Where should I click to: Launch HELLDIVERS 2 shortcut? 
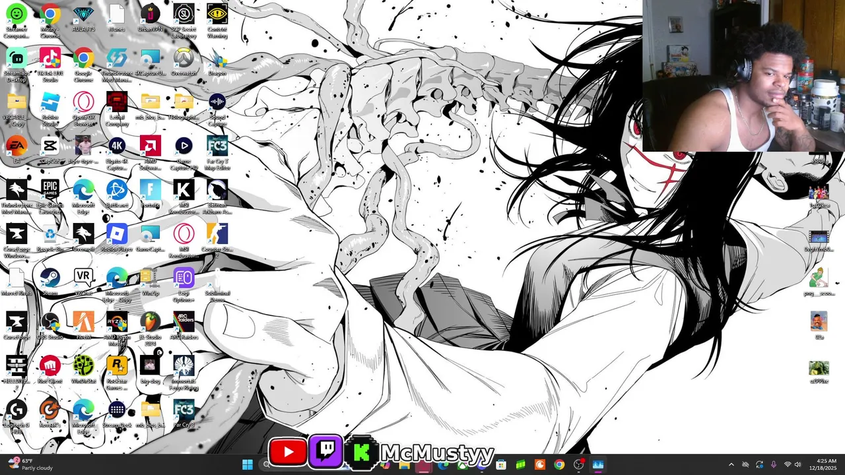(x=17, y=371)
